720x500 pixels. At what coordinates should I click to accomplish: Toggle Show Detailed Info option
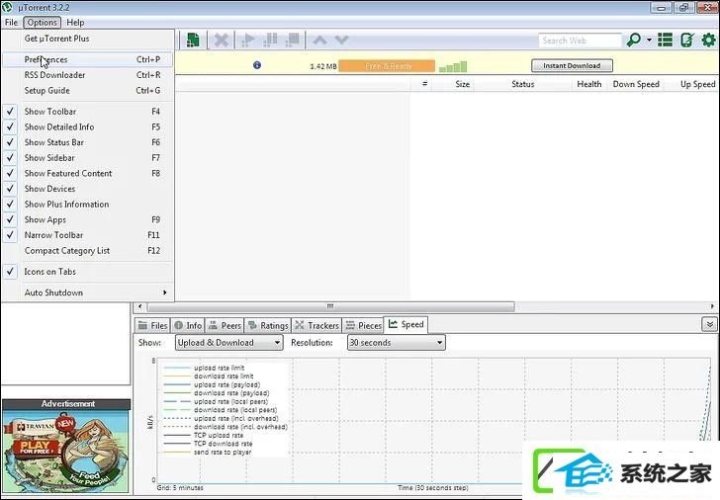(87, 127)
